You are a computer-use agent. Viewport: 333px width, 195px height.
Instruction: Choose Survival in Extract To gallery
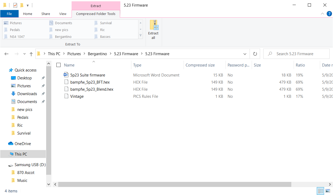click(x=106, y=23)
